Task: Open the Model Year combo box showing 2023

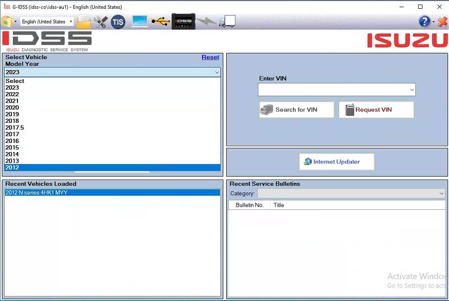Action: [x=112, y=72]
